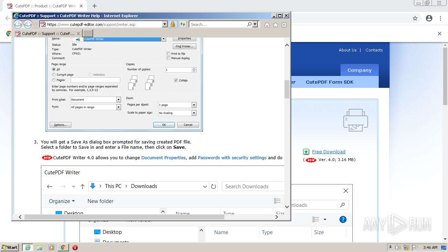Click the IE vertical scrollbar thumb
Viewport: 448px width, 252px height.
tap(287, 89)
